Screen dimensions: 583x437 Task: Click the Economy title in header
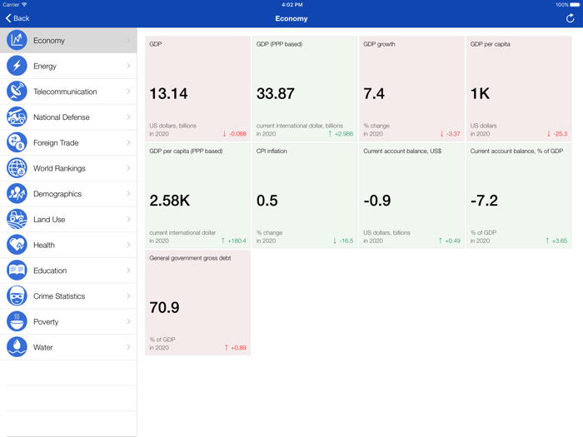point(291,18)
